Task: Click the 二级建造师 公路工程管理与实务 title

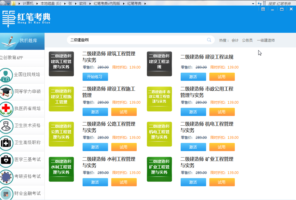Action: point(109,127)
